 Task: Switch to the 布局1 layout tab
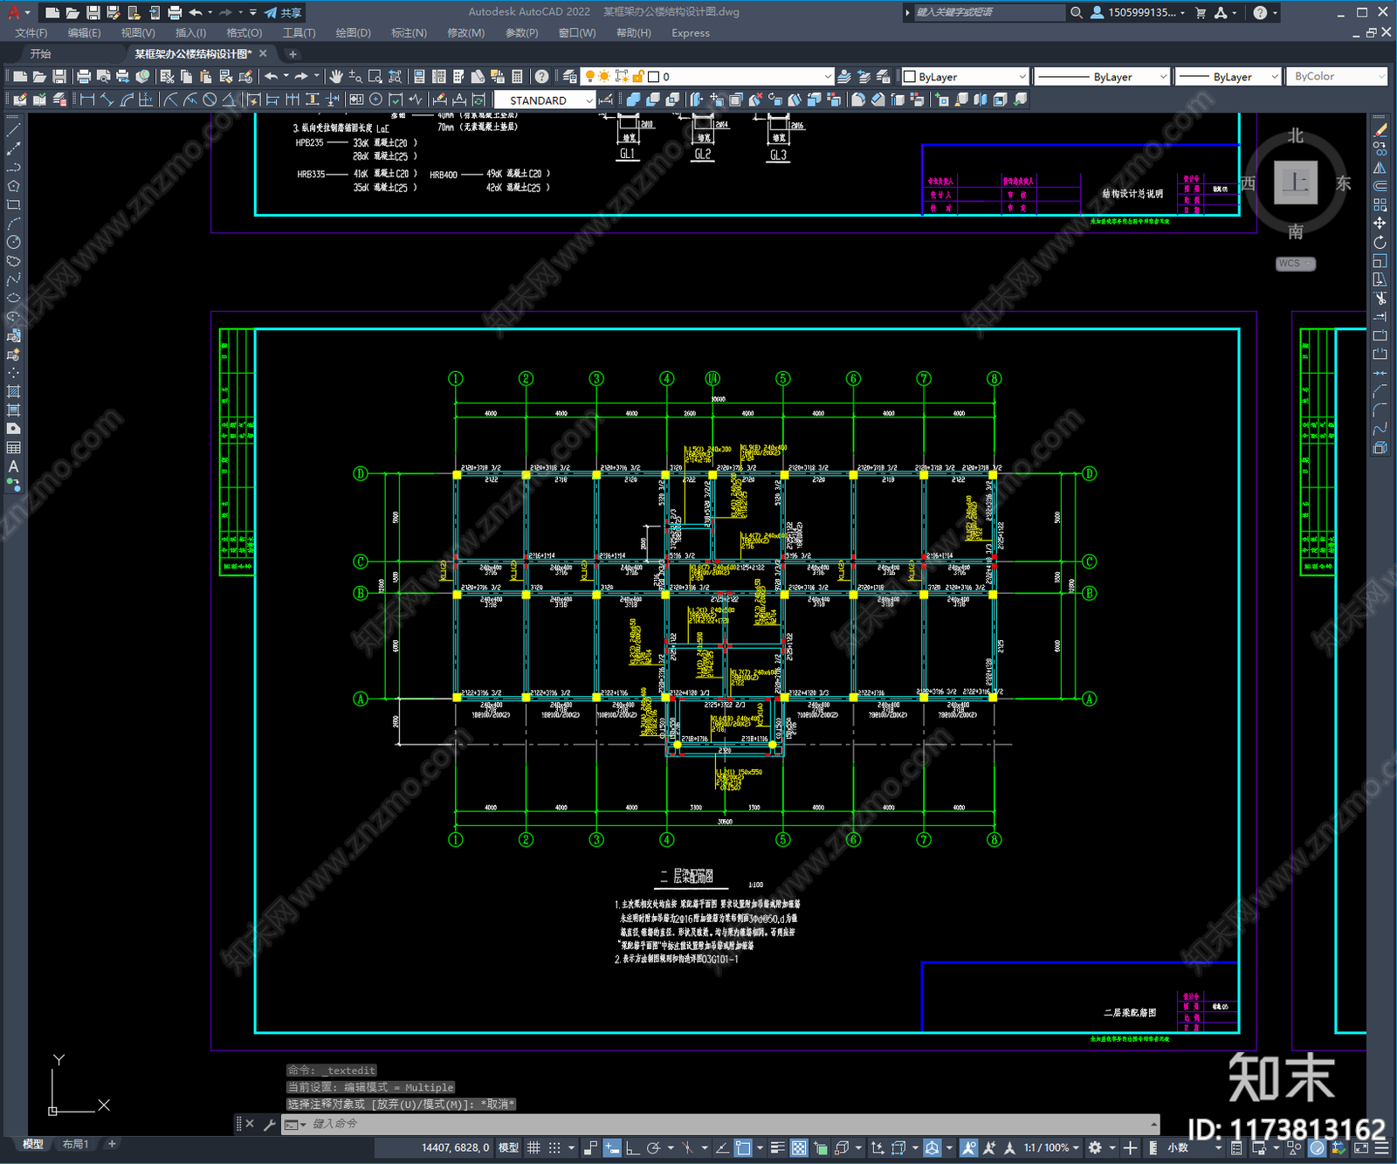76,1144
